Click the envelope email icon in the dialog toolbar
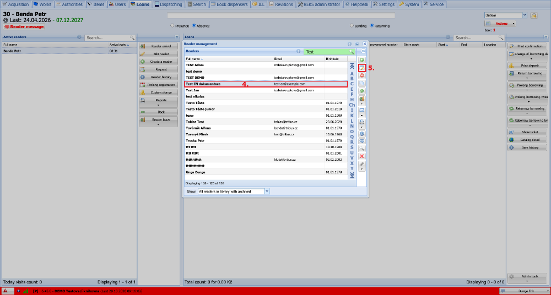551x295 pixels. point(361,110)
